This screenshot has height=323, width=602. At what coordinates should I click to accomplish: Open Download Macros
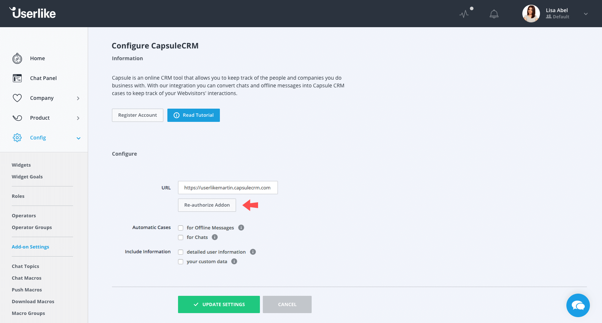33,302
